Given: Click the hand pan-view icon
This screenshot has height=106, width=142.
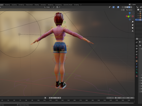Looking at the screenshot, I should (x=133, y=25).
